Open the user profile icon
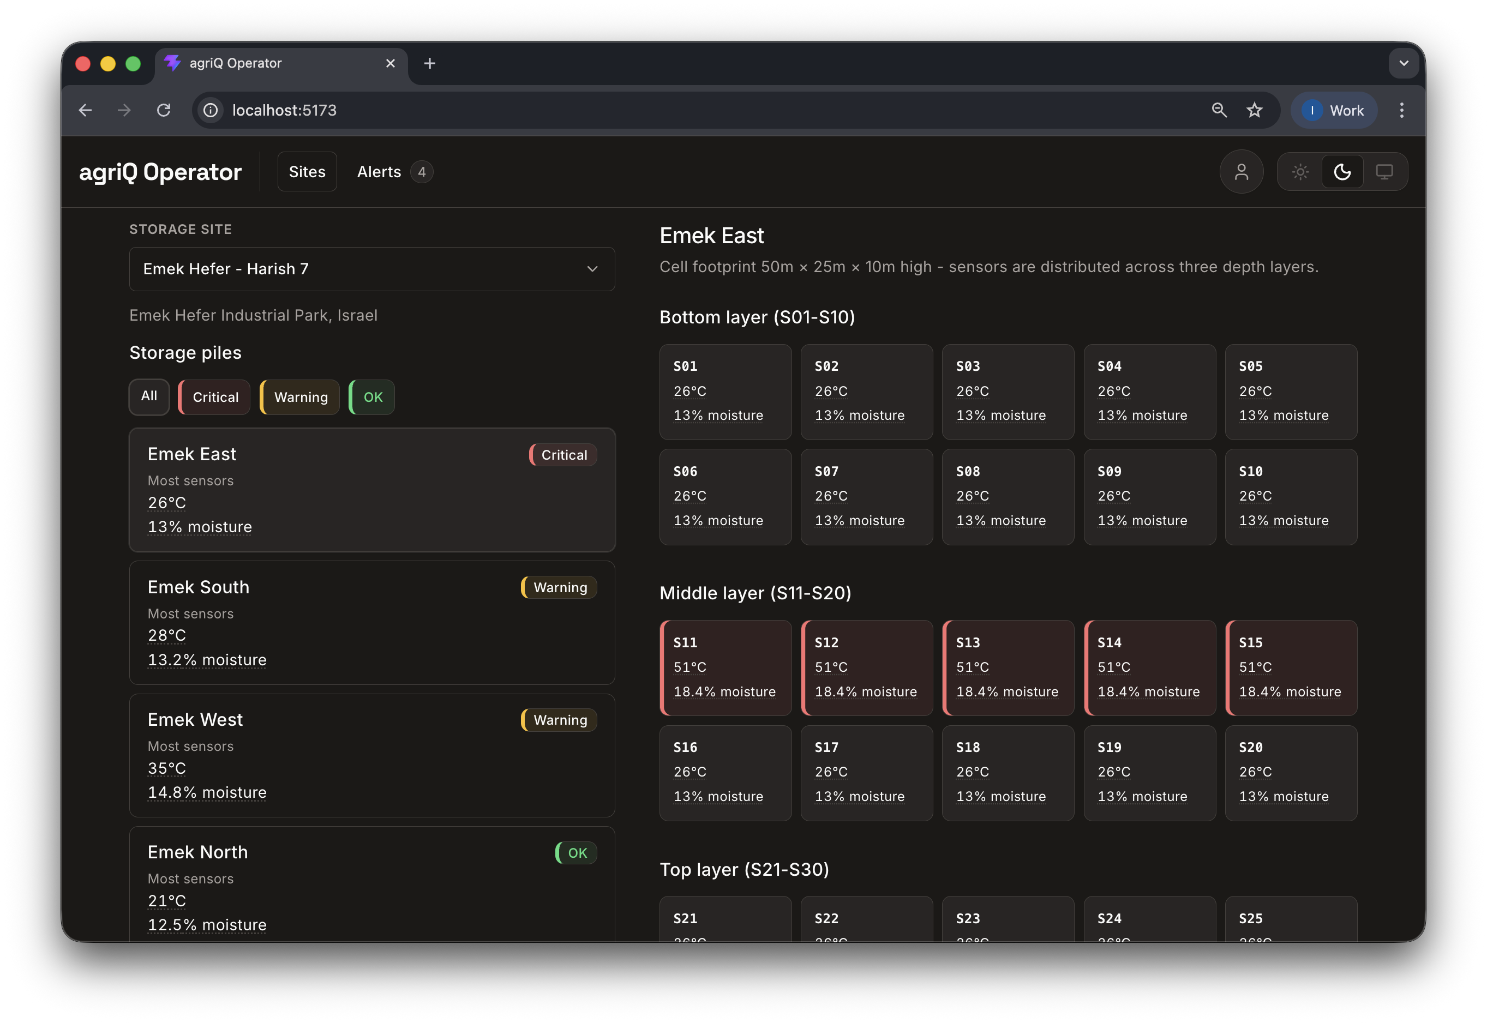Screen dimensions: 1487x1023 pyautogui.click(x=1242, y=171)
